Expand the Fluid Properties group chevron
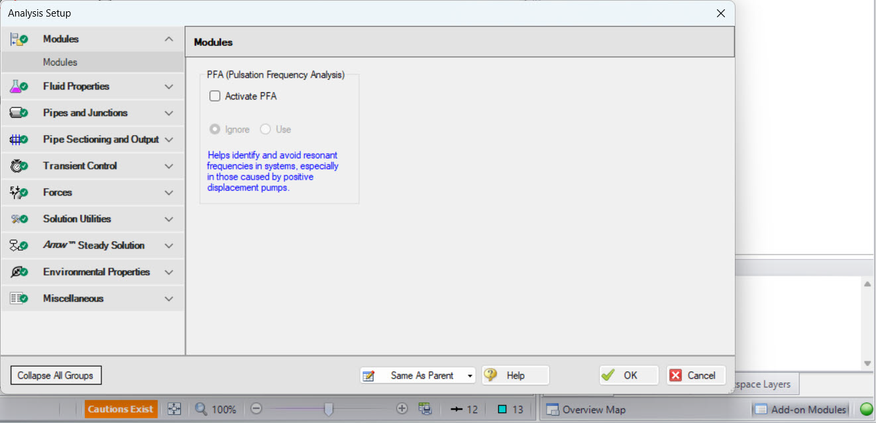 pyautogui.click(x=169, y=86)
